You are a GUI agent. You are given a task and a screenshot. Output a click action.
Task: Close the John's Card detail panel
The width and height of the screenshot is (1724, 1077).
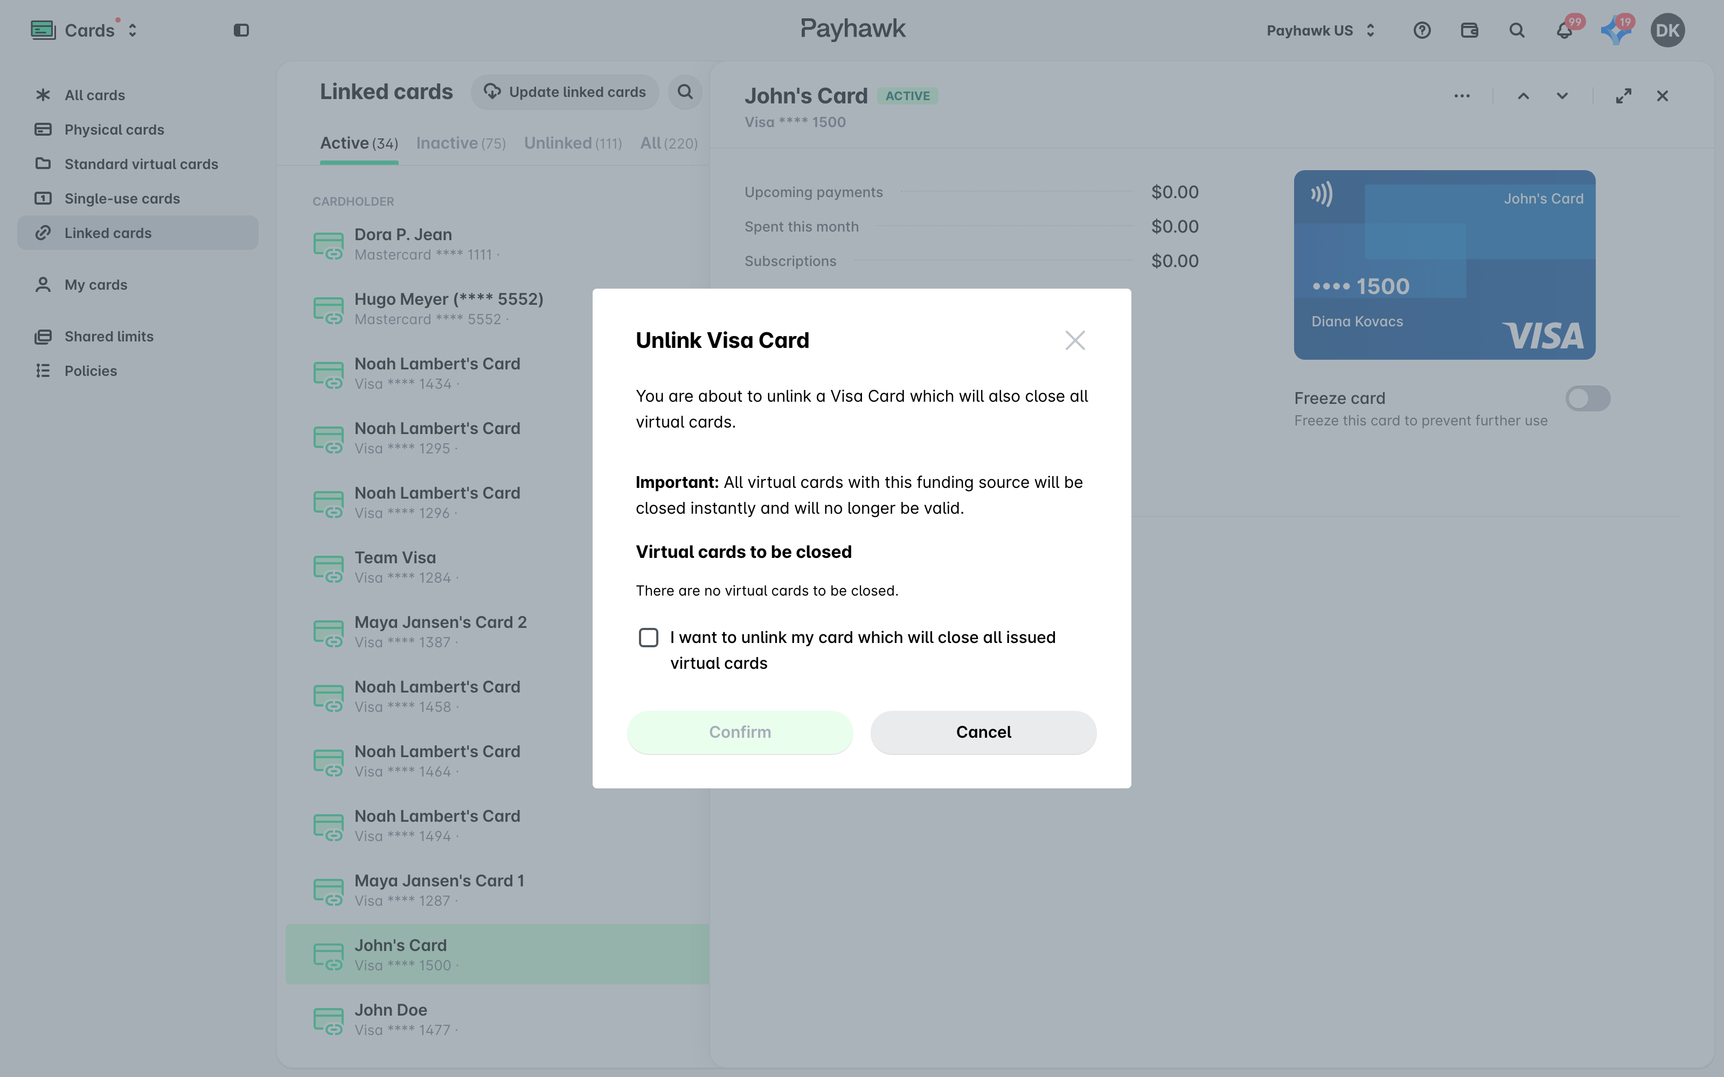1662,96
